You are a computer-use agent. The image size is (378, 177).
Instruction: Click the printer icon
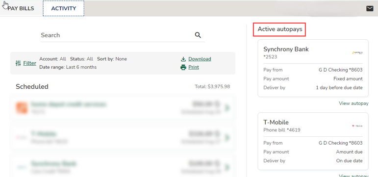[183, 67]
